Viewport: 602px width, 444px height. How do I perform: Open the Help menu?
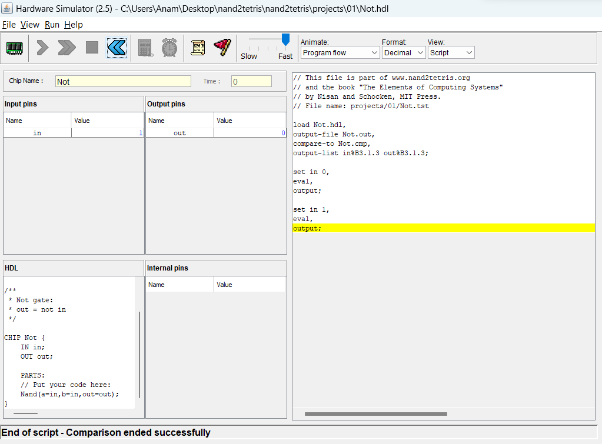[73, 25]
